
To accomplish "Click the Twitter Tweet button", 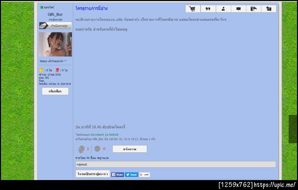I will point(132,175).
